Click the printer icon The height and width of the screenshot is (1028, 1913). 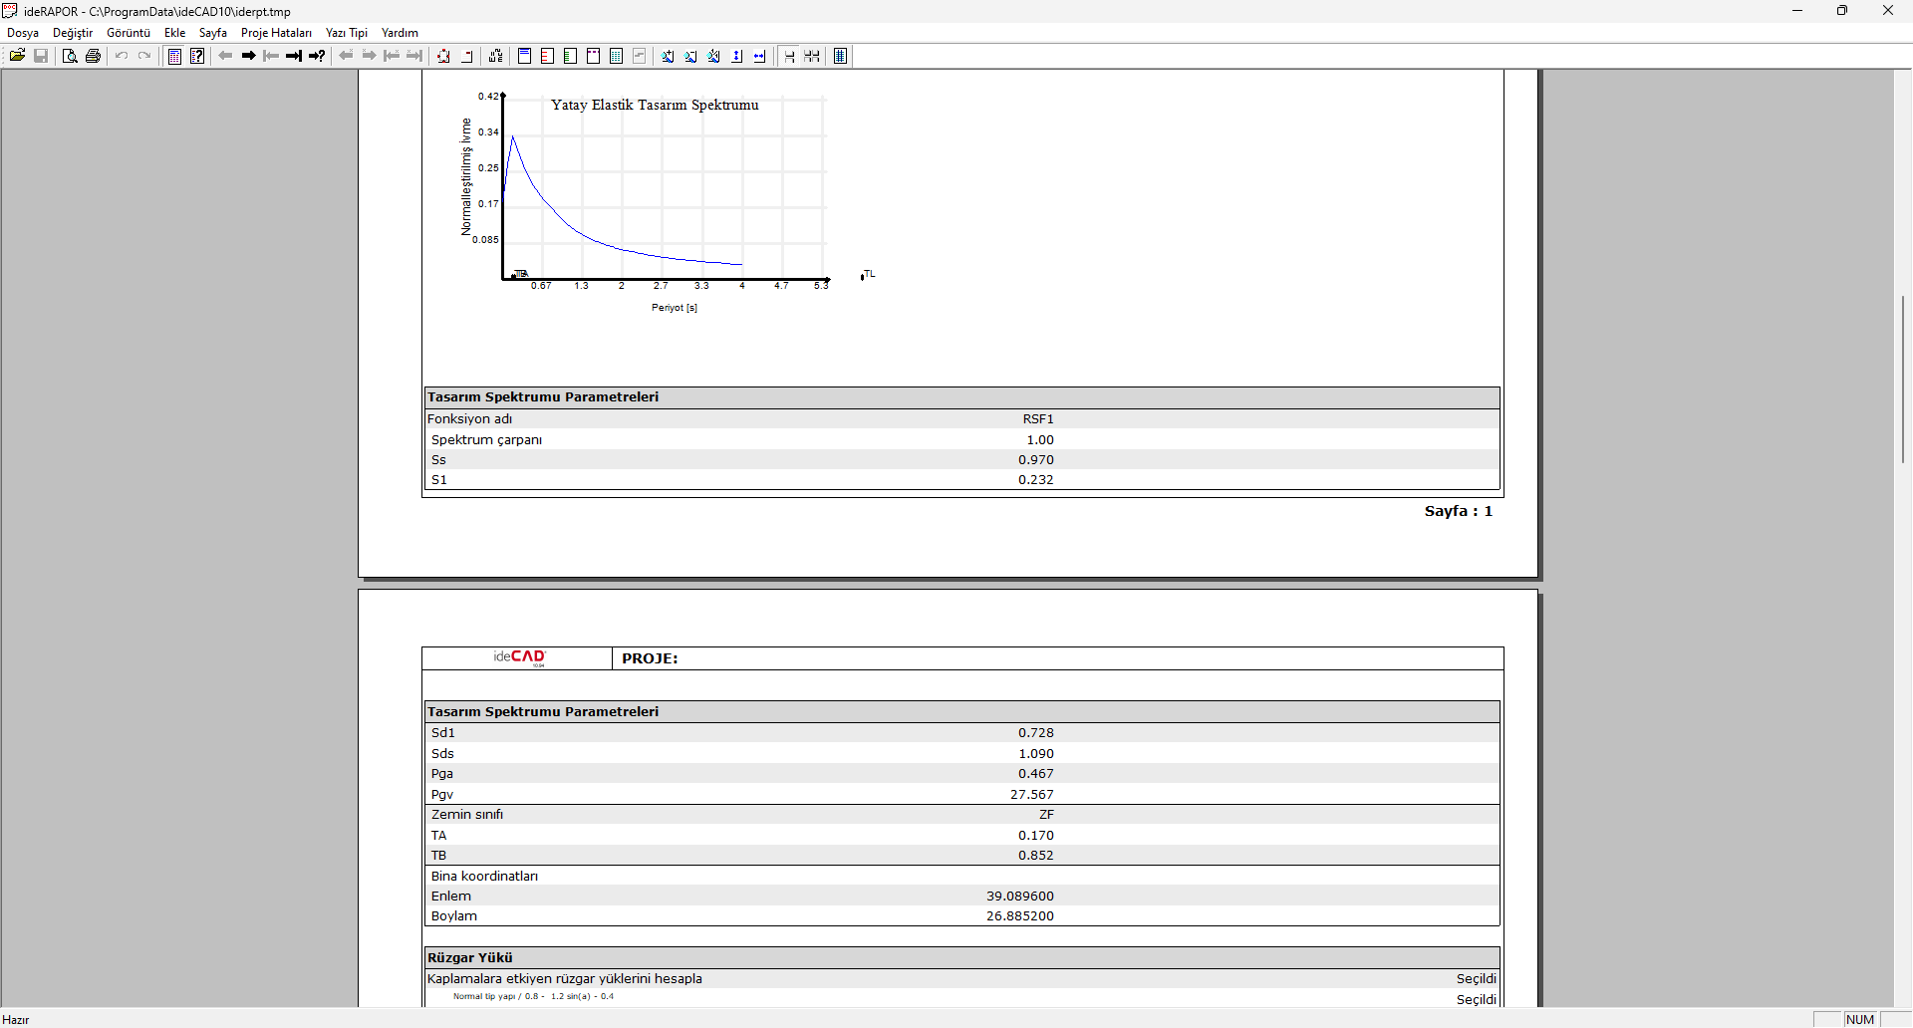point(94,56)
